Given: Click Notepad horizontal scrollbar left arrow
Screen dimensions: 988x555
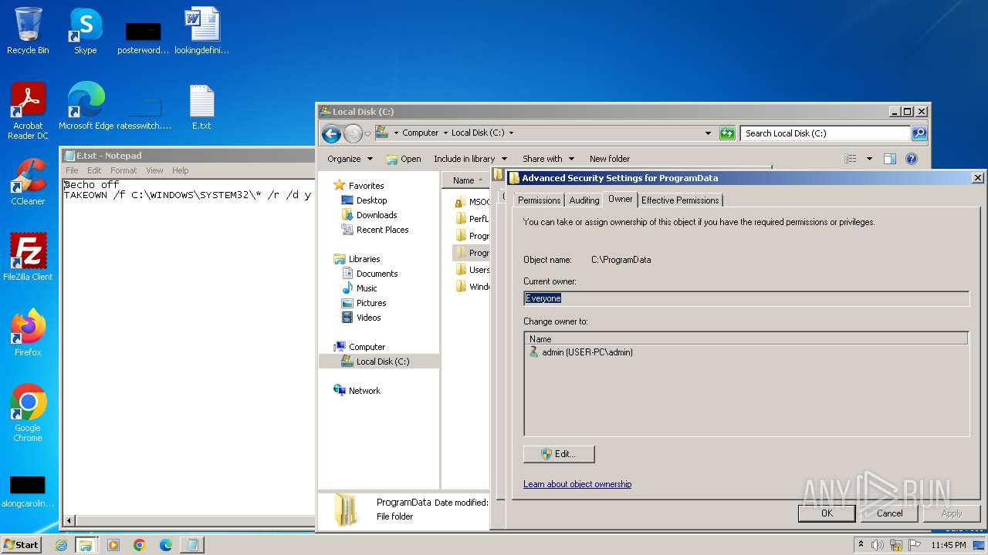Looking at the screenshot, I should pyautogui.click(x=69, y=521).
